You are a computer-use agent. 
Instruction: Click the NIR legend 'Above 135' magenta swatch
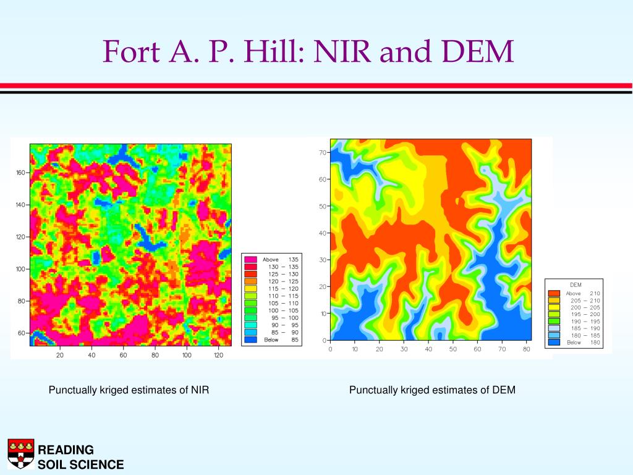(x=251, y=259)
